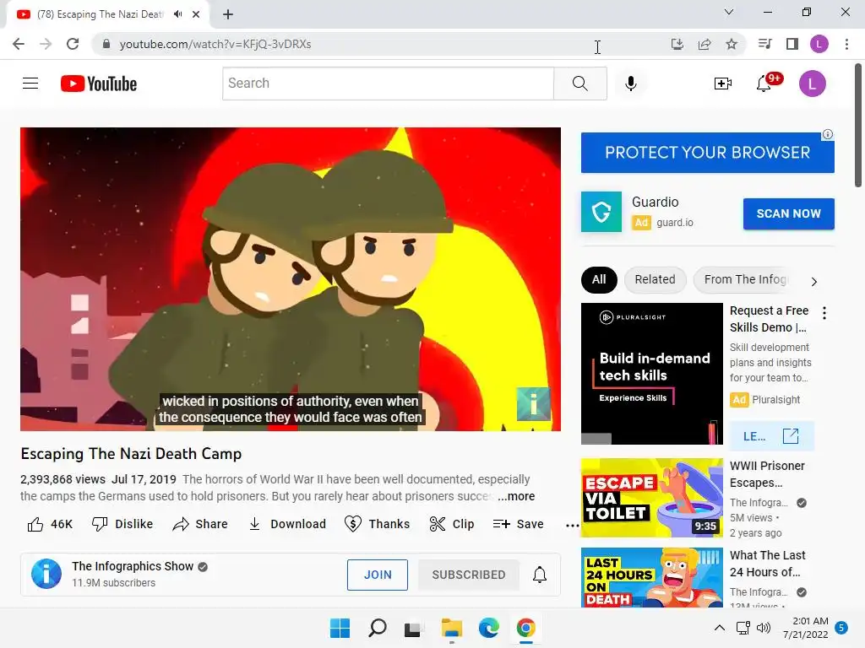This screenshot has height=648, width=865.
Task: Open the YouTube hamburger guide menu
Action: (x=30, y=84)
